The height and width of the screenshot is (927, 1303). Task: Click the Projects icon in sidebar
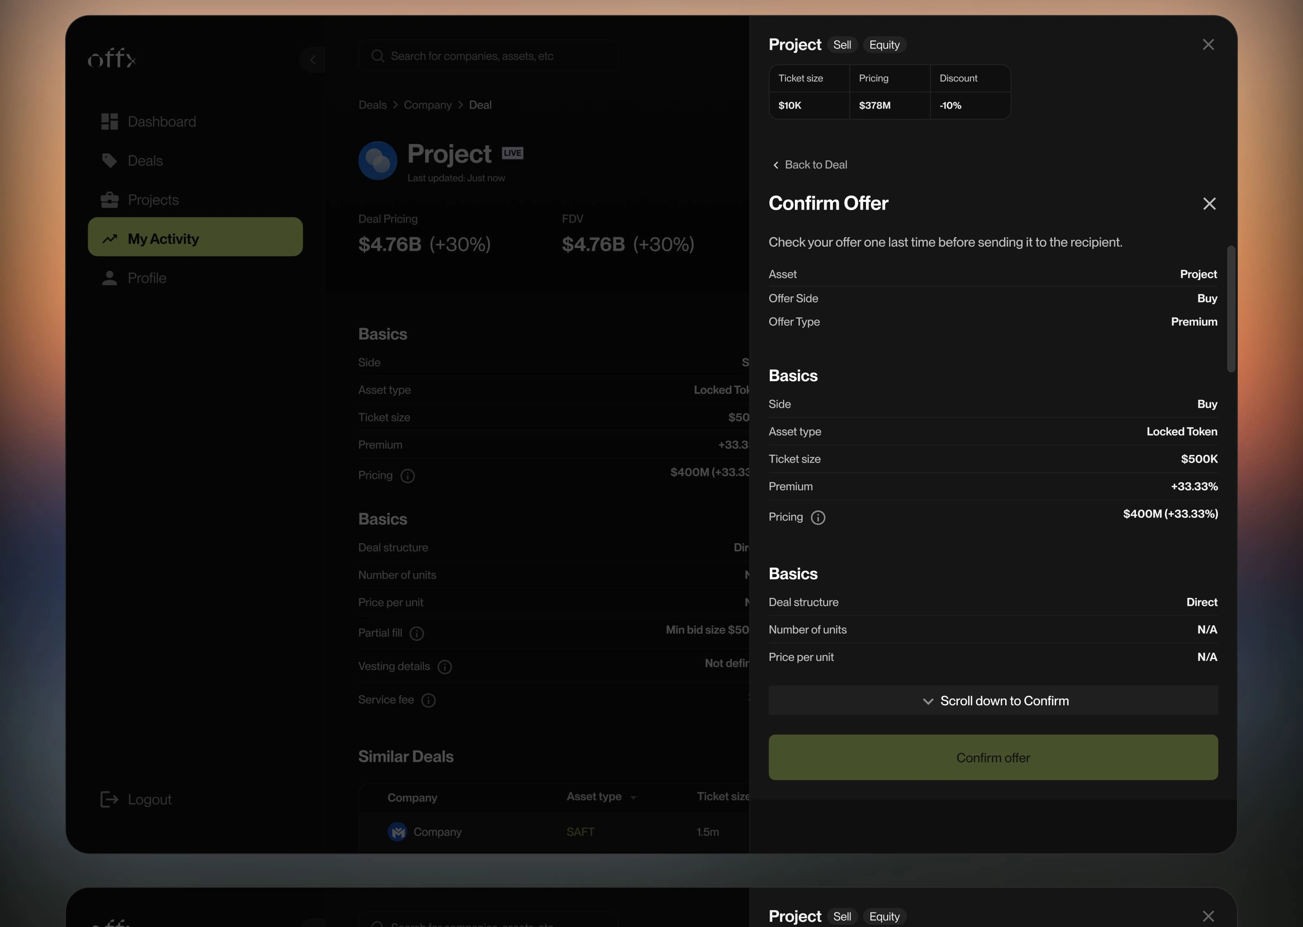click(109, 200)
